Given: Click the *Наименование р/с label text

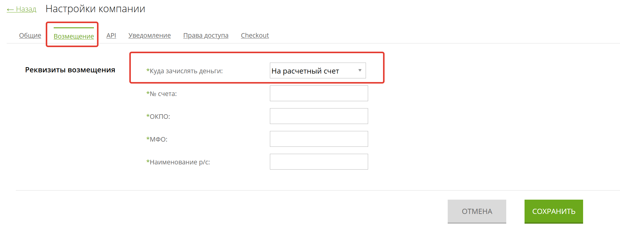Looking at the screenshot, I should tap(178, 162).
